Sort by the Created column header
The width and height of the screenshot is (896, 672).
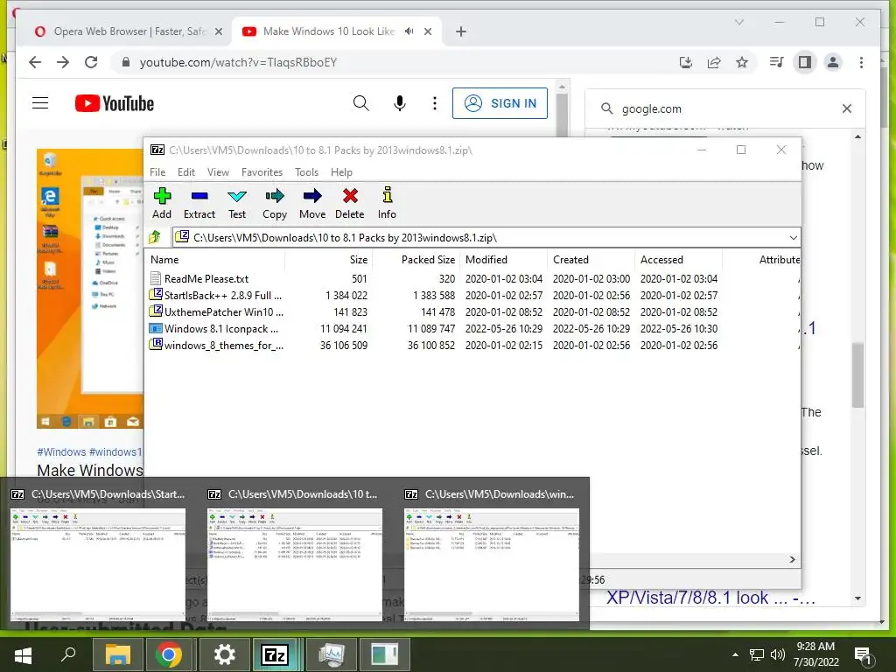coord(591,259)
